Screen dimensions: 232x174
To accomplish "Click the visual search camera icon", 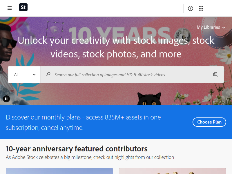I will click(215, 75).
